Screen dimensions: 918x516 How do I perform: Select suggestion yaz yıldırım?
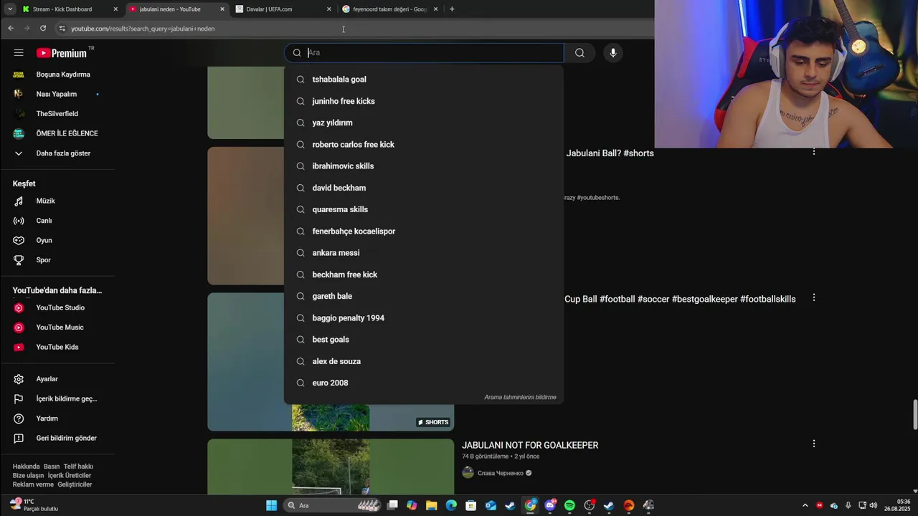[x=424, y=123]
